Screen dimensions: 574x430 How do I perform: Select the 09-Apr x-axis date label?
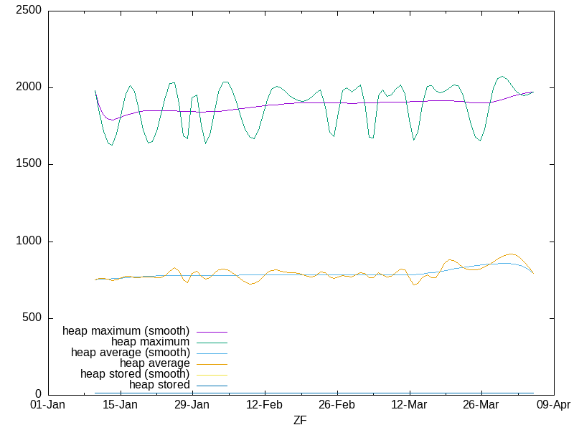553,405
